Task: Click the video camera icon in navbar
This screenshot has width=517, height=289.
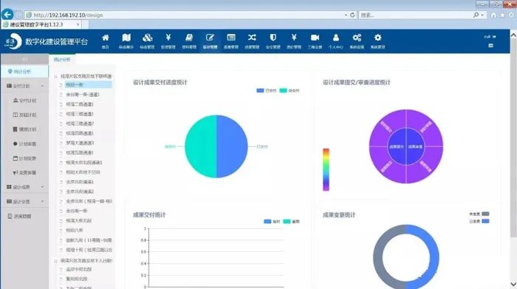Action: (x=315, y=38)
